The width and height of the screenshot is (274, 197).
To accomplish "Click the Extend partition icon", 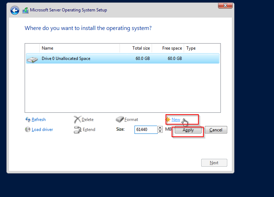I will (77, 130).
